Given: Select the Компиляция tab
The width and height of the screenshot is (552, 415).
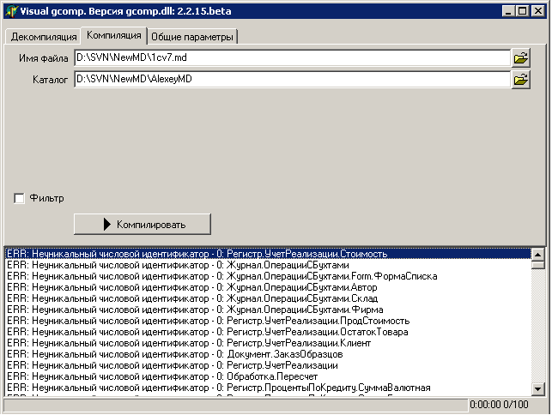Looking at the screenshot, I should pyautogui.click(x=113, y=36).
